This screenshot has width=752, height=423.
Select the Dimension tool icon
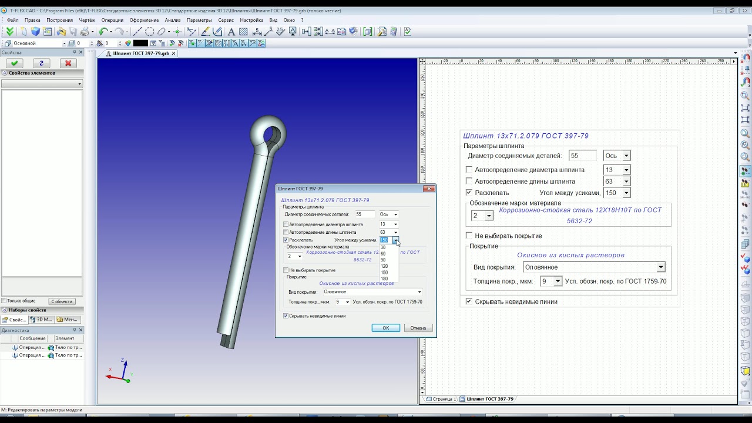(257, 32)
